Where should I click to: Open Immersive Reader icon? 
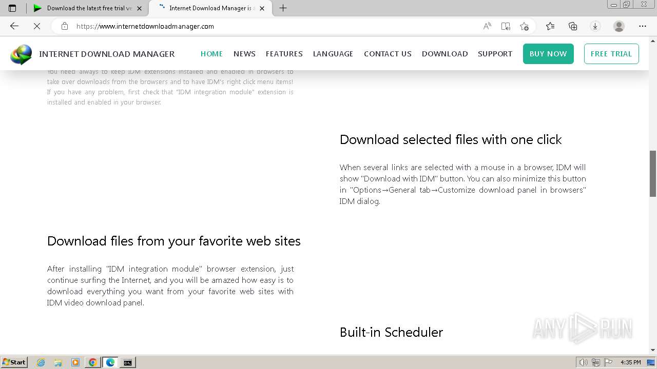[x=506, y=26]
